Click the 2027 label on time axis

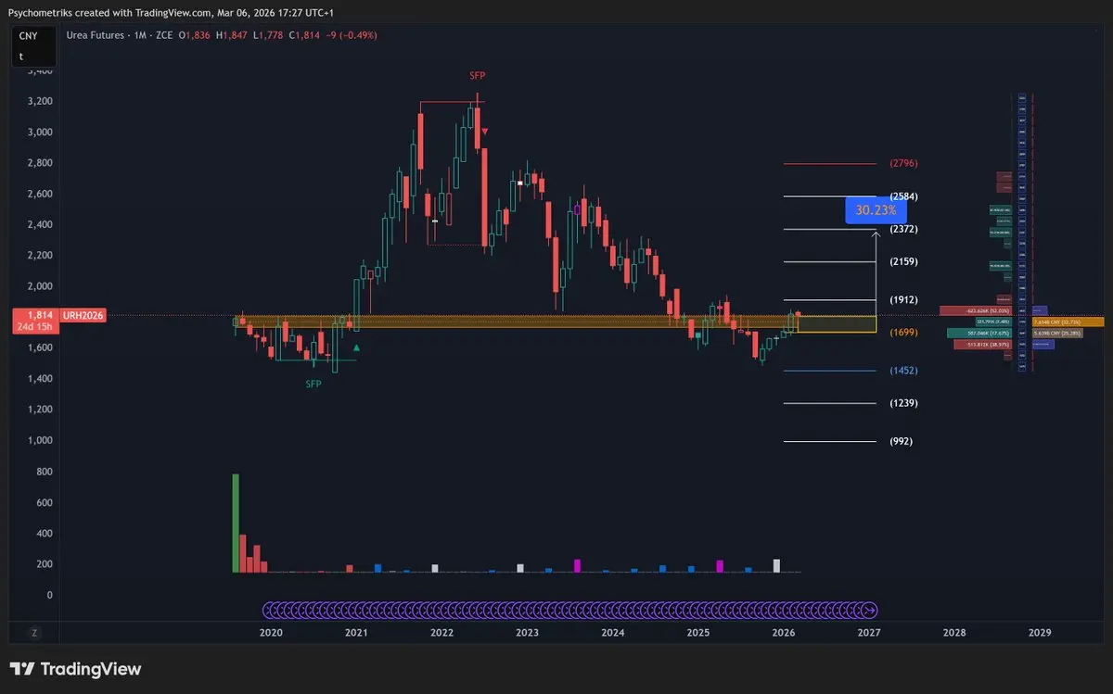point(868,633)
